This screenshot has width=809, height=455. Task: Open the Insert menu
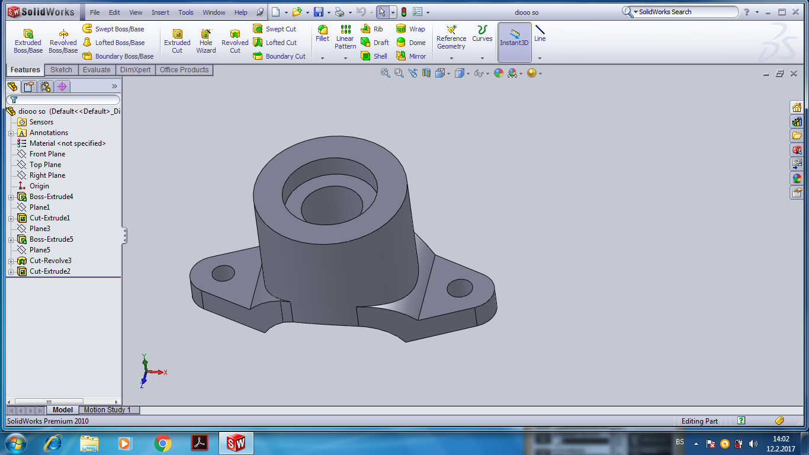pos(160,12)
